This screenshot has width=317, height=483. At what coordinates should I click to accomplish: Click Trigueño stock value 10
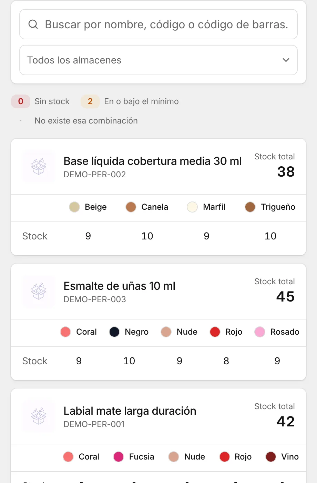tap(270, 236)
